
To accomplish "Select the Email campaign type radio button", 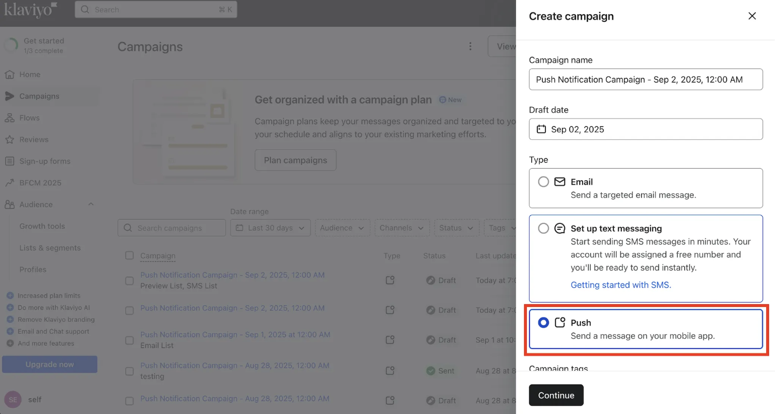I will pos(543,182).
